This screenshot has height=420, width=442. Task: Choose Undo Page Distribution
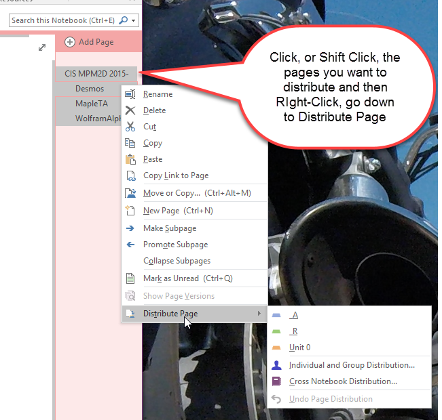[x=349, y=399]
